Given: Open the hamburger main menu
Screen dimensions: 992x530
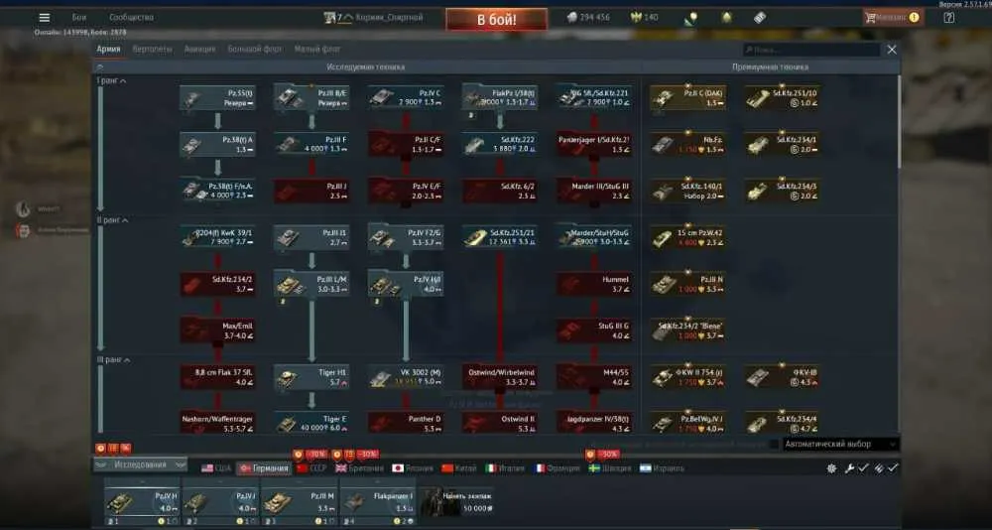Looking at the screenshot, I should [x=45, y=18].
